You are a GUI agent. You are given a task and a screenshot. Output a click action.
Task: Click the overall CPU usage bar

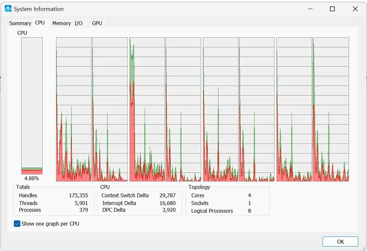point(32,106)
